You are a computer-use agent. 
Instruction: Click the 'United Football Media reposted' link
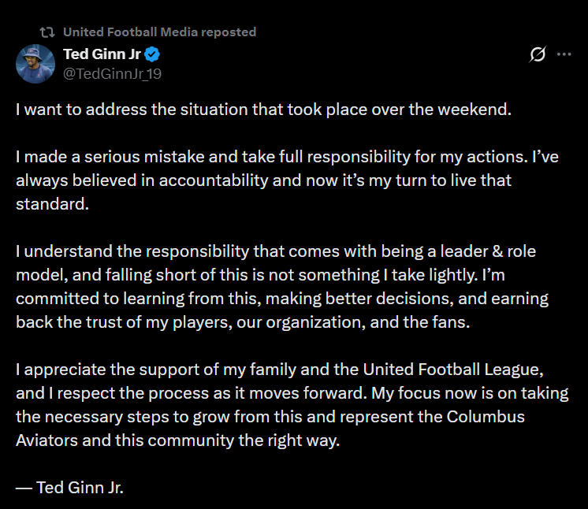pos(159,32)
